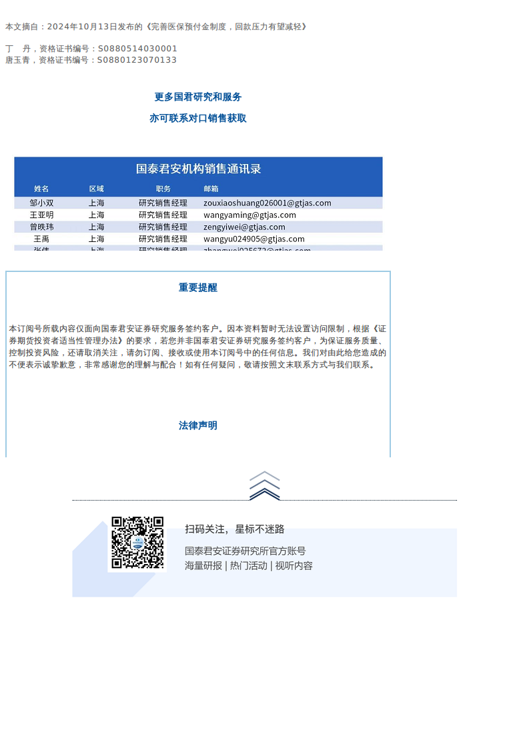The height and width of the screenshot is (748, 529).
Task: Click the heading 更多国君研究和服务
Action: point(197,97)
